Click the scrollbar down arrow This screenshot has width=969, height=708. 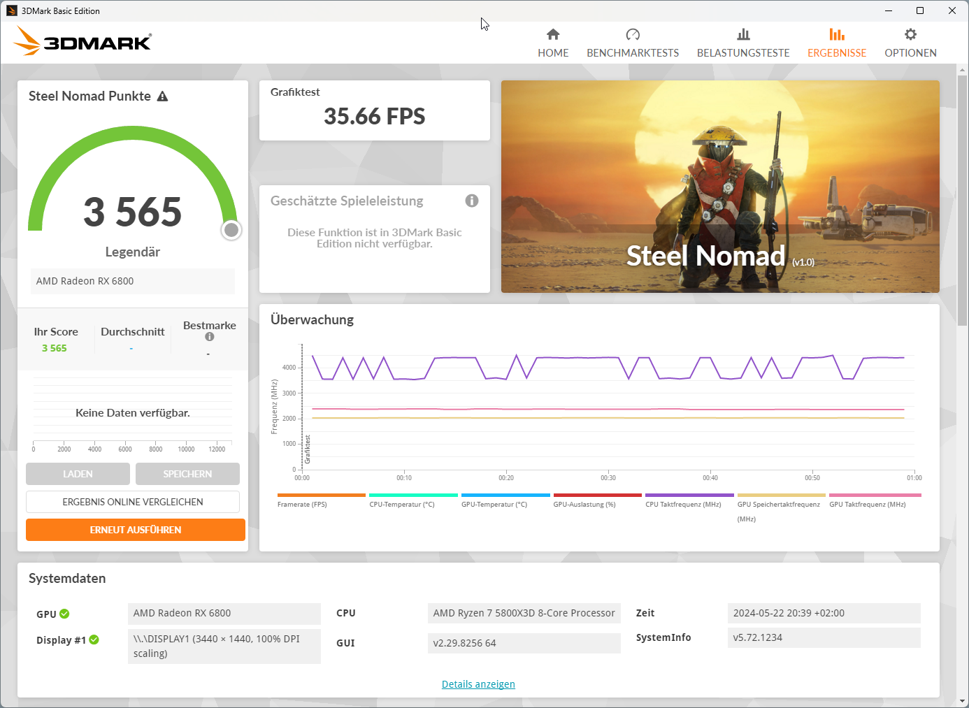coord(963,701)
